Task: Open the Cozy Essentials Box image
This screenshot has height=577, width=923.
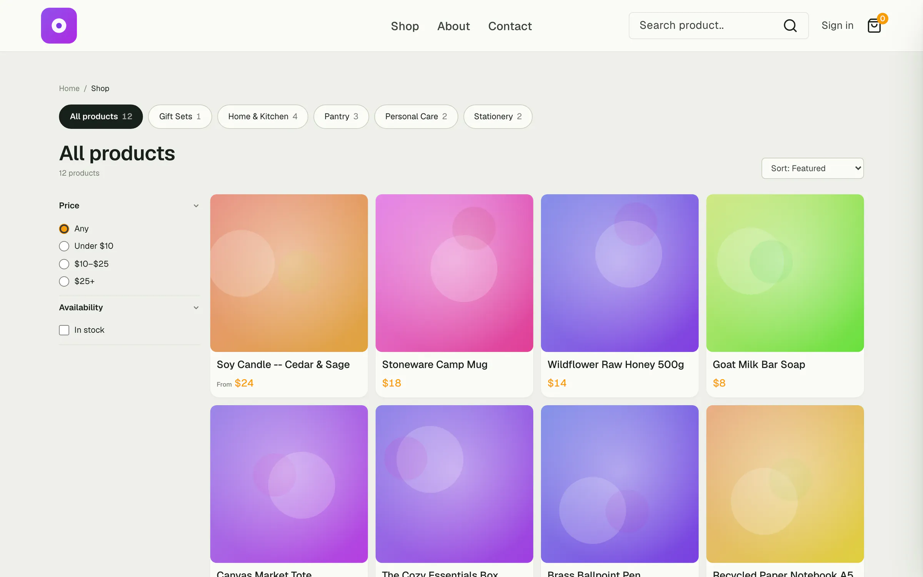Action: click(454, 484)
